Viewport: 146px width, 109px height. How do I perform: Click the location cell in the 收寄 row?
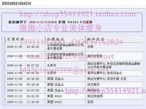coord(65,47)
